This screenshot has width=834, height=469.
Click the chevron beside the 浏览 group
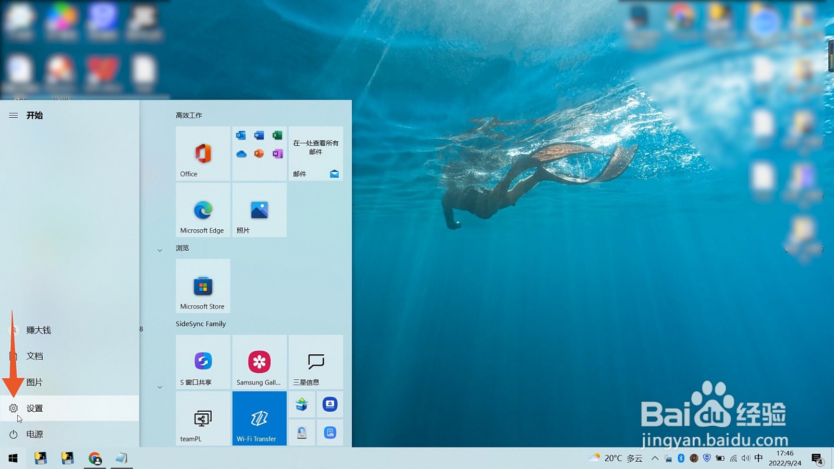(x=160, y=250)
